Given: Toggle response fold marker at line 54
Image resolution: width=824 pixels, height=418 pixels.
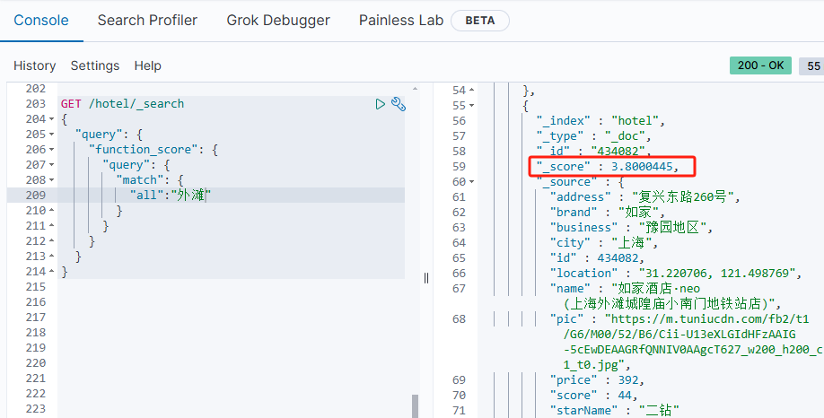Looking at the screenshot, I should [x=471, y=91].
